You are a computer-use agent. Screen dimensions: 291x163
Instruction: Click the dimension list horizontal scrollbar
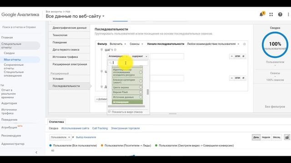click(126, 106)
